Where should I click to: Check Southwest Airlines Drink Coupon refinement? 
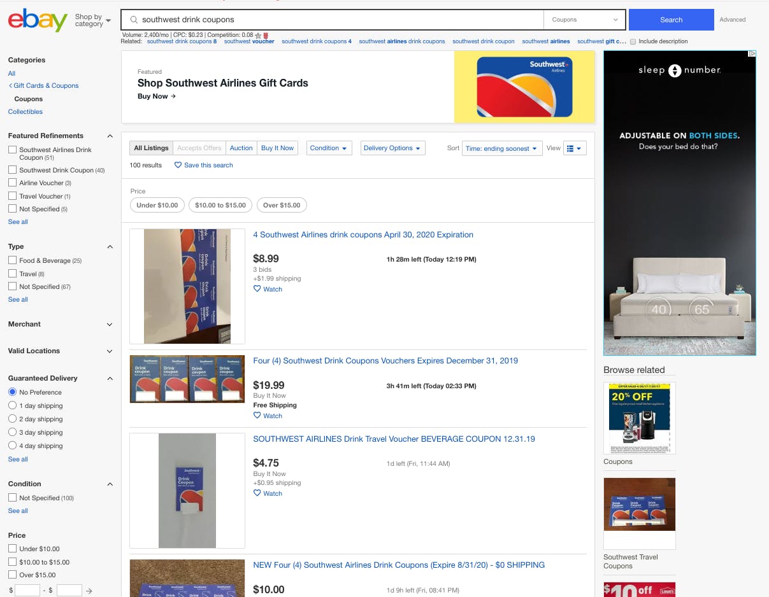click(x=12, y=150)
